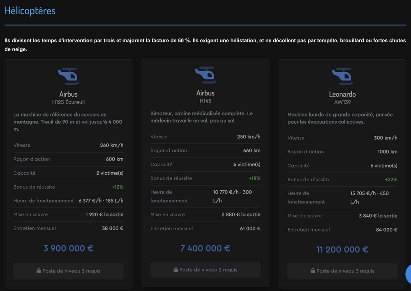Click the +22% success bonus

[391, 180]
